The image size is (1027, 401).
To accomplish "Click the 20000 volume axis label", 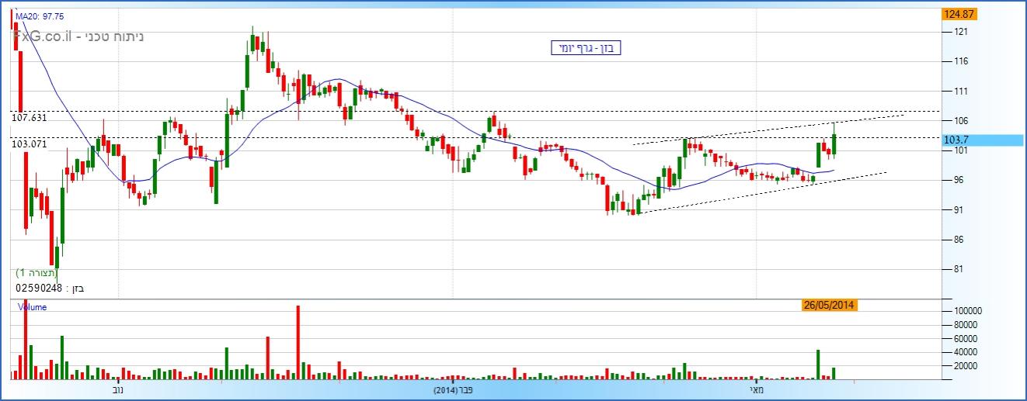I will (x=966, y=366).
